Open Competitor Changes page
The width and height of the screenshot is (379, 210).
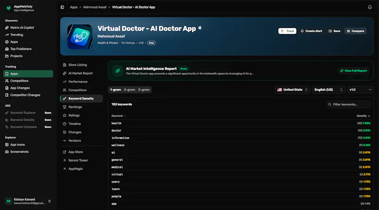tap(25, 95)
